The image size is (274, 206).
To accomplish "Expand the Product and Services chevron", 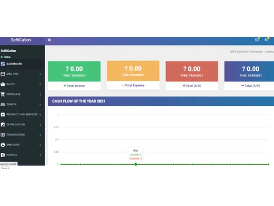I will [x=40, y=115].
